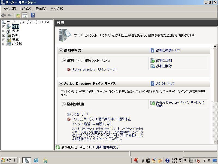Image resolution: width=218 pixels, height=164 pixels.
Task: Click the Active Directory ドメイン サービス role link
Action: tap(95, 69)
